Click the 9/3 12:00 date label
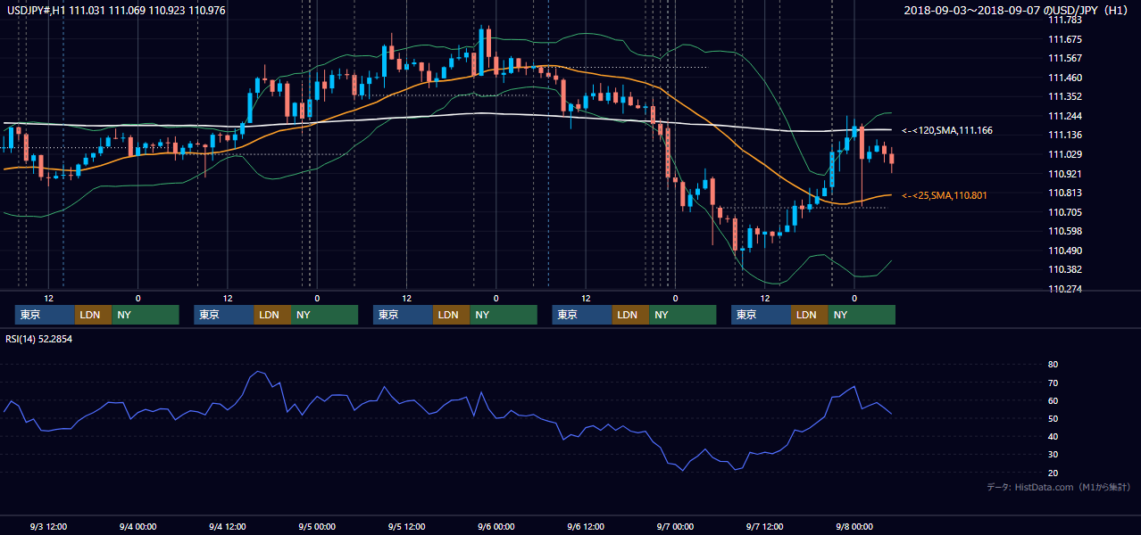 pyautogui.click(x=48, y=526)
